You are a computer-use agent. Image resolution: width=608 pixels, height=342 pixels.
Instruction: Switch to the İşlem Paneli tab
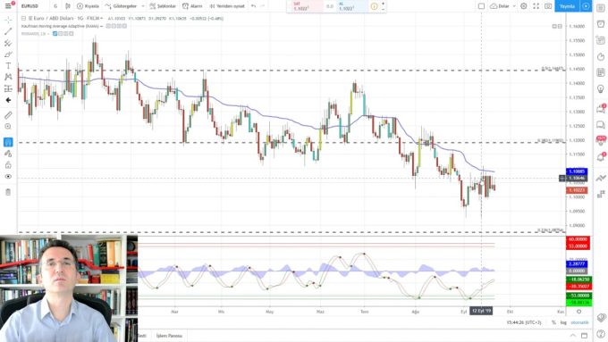pyautogui.click(x=169, y=336)
